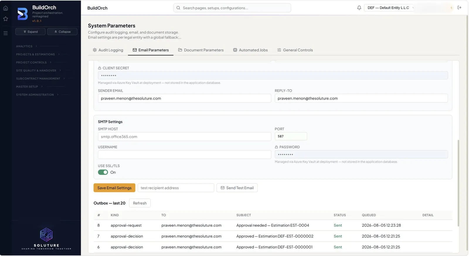Click the Soluture hexagon logo
The width and height of the screenshot is (469, 256).
point(46,234)
